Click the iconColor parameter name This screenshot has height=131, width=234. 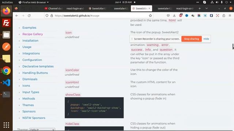coord(72,70)
